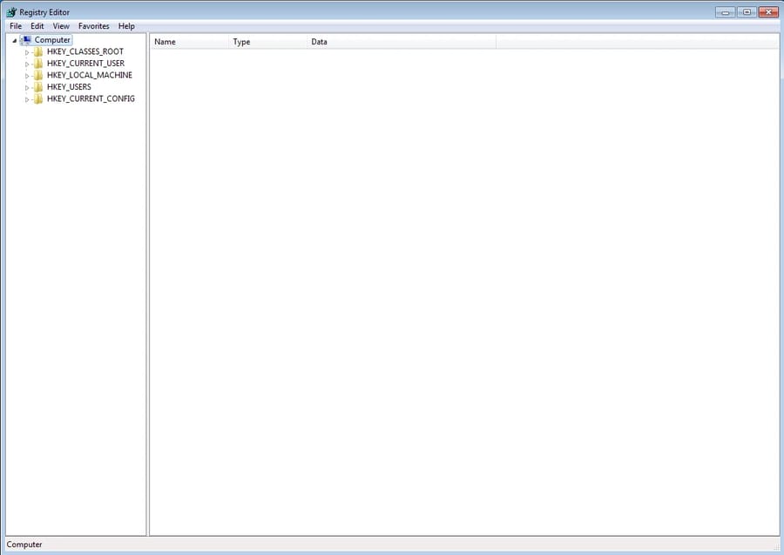Image resolution: width=784 pixels, height=555 pixels.
Task: Open the Help menu
Action: pyautogui.click(x=126, y=26)
